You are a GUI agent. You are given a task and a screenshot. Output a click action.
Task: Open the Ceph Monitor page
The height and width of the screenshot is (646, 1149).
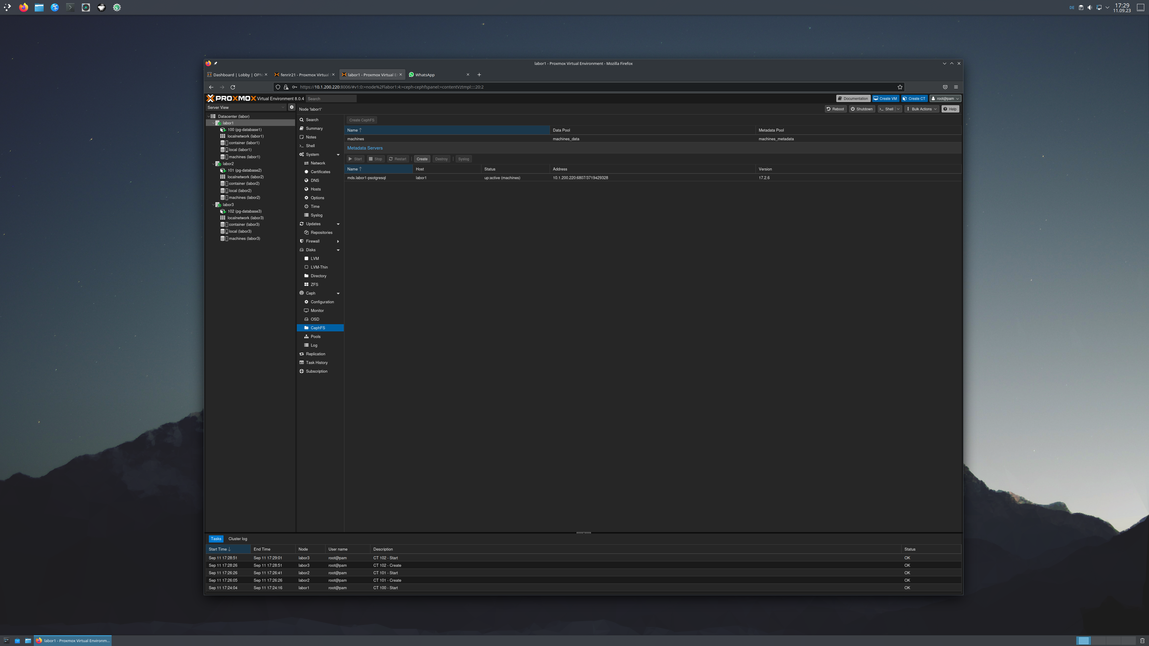pos(317,311)
